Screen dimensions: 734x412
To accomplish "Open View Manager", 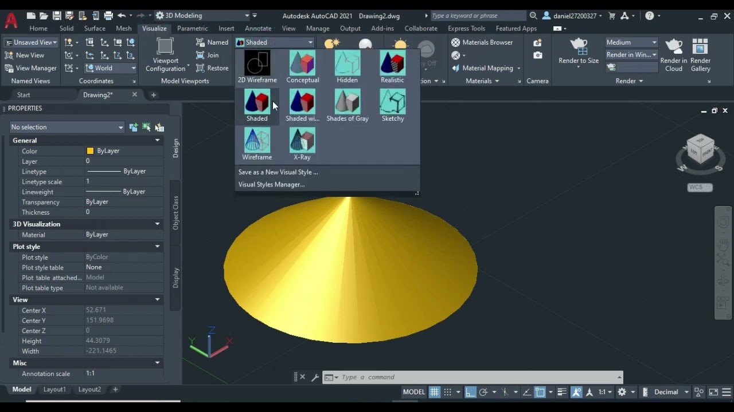I will point(30,68).
